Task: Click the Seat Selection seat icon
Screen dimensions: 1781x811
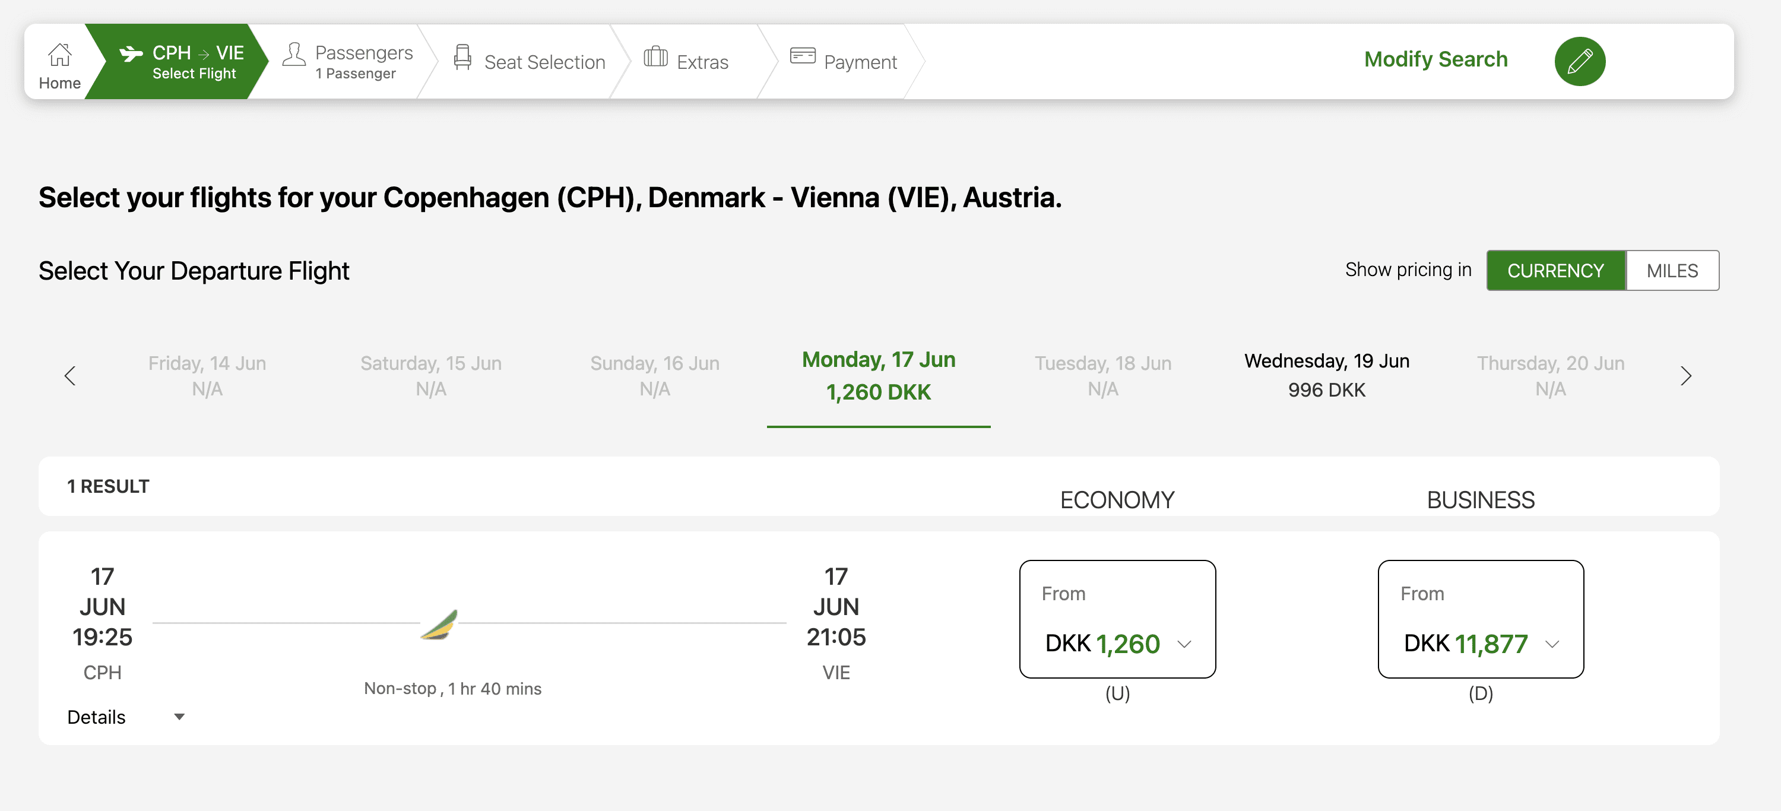Action: 462,56
